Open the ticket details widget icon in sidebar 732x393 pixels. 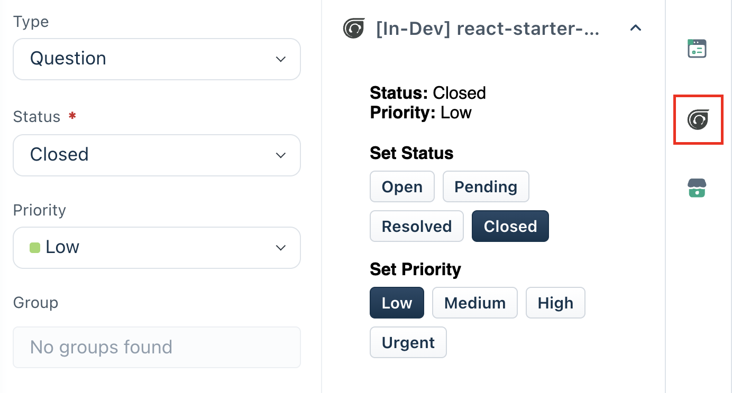(x=697, y=48)
